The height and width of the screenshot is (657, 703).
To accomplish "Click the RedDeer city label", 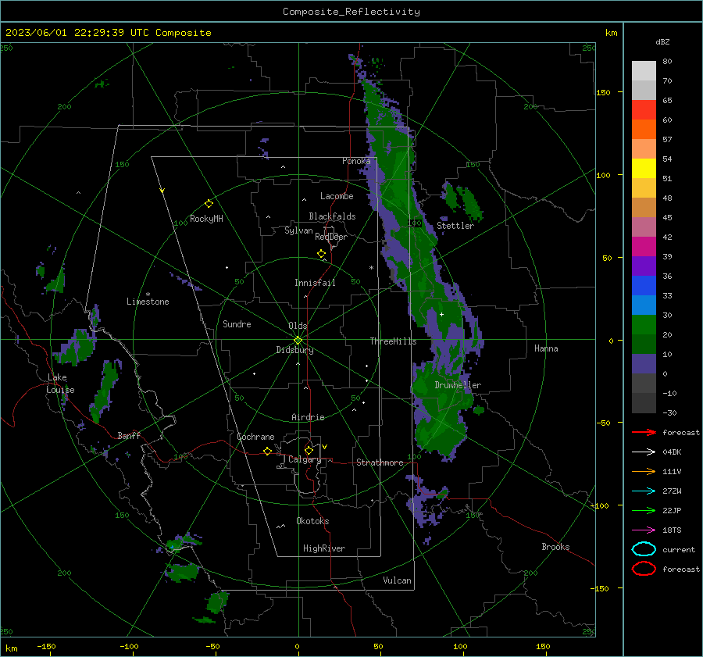I will point(331,237).
